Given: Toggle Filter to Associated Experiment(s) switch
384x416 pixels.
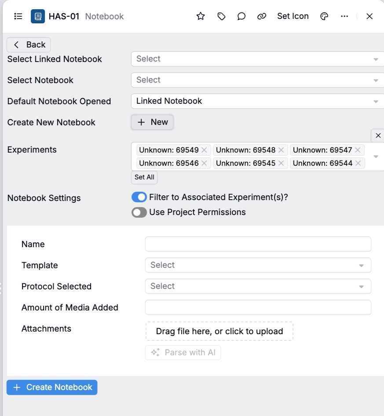Looking at the screenshot, I should coord(139,197).
